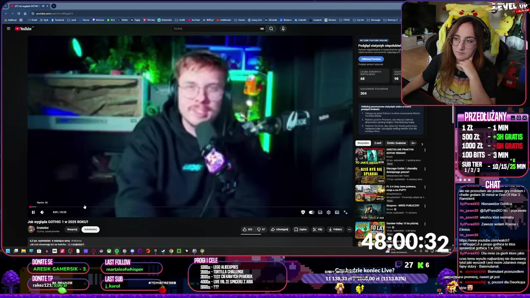Viewport: 530px width, 298px height.
Task: Open the Streamlabs bookmark
Action: click(164, 20)
